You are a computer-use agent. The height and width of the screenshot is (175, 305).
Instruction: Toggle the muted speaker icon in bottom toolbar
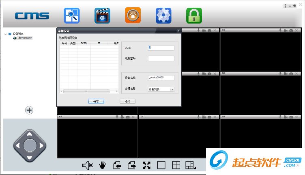point(87,165)
